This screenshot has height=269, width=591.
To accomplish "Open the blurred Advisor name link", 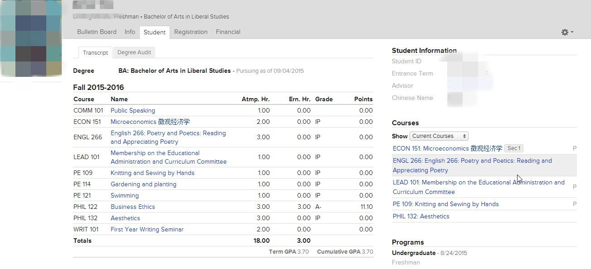I will tap(469, 86).
